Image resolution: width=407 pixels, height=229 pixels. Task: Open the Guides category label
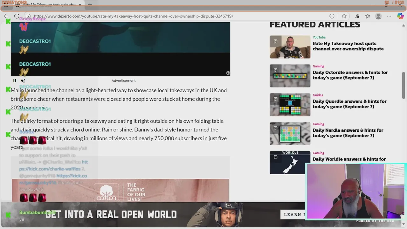[x=318, y=95]
